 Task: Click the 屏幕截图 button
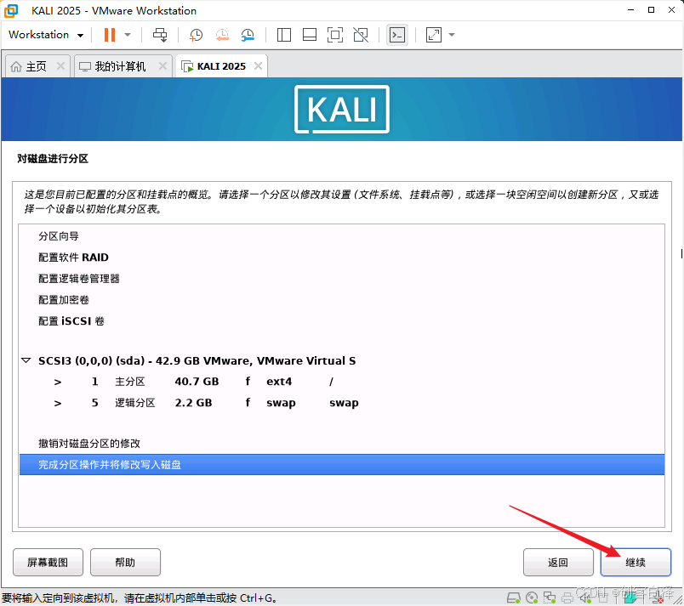(48, 563)
